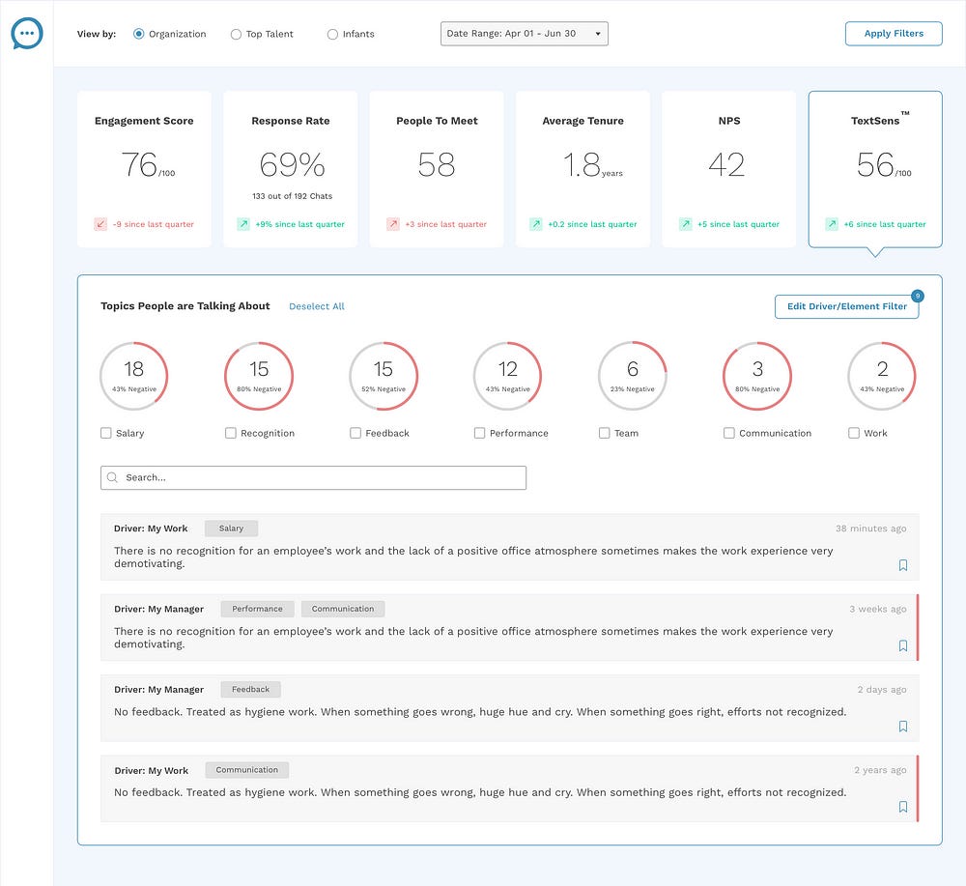
Task: Click '+3 since last quarter' text
Action: click(446, 224)
